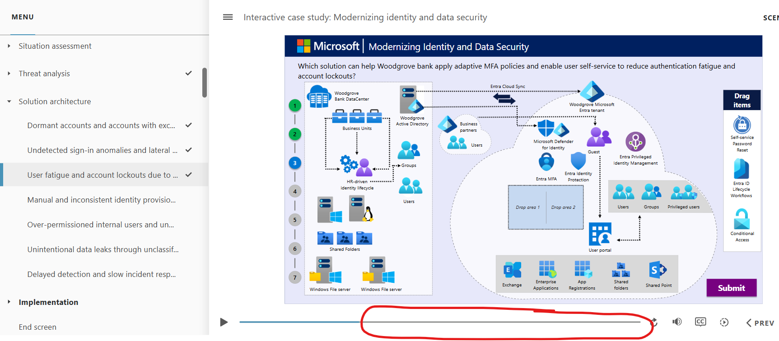The height and width of the screenshot is (341, 779).
Task: Click the Woodgrove Active Directory server icon
Action: click(x=411, y=100)
